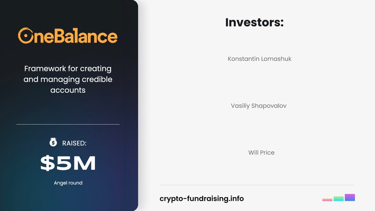Click 'and managing credible' description line

68,79
